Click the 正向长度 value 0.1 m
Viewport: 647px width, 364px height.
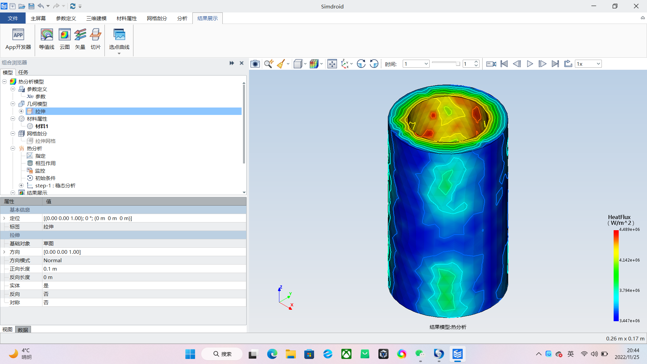(x=144, y=269)
